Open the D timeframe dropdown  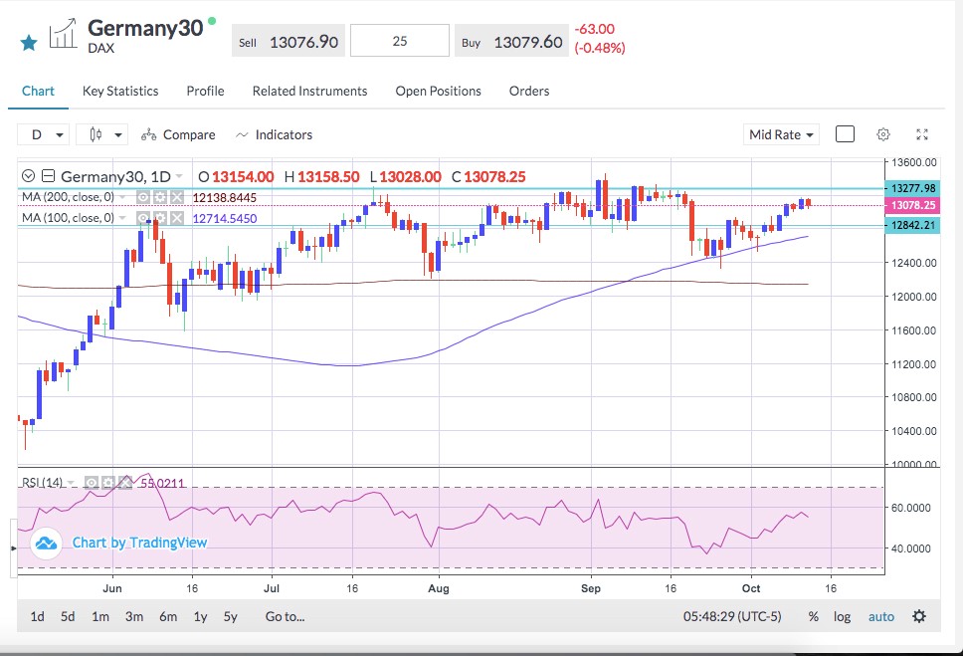tap(43, 134)
